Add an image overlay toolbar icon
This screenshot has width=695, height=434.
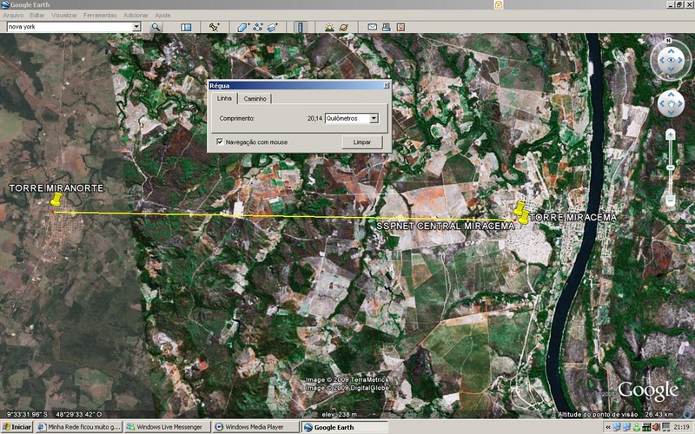coord(272,27)
